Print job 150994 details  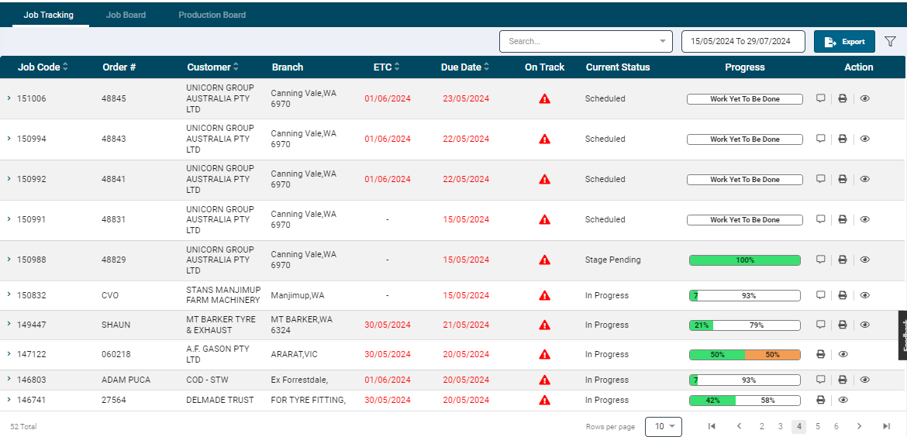click(x=842, y=139)
